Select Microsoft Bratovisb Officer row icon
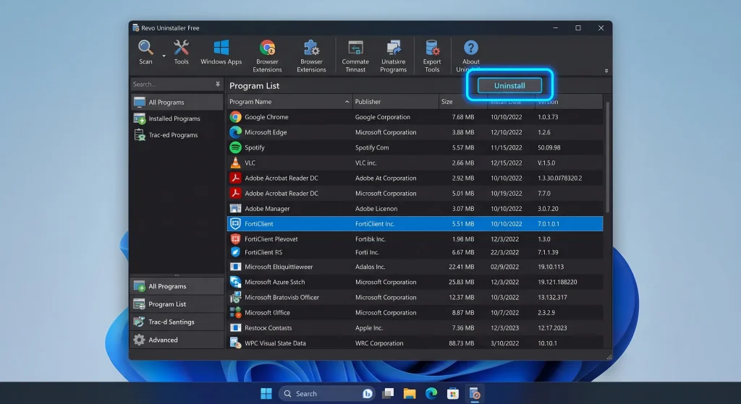The image size is (741, 404). 235,297
